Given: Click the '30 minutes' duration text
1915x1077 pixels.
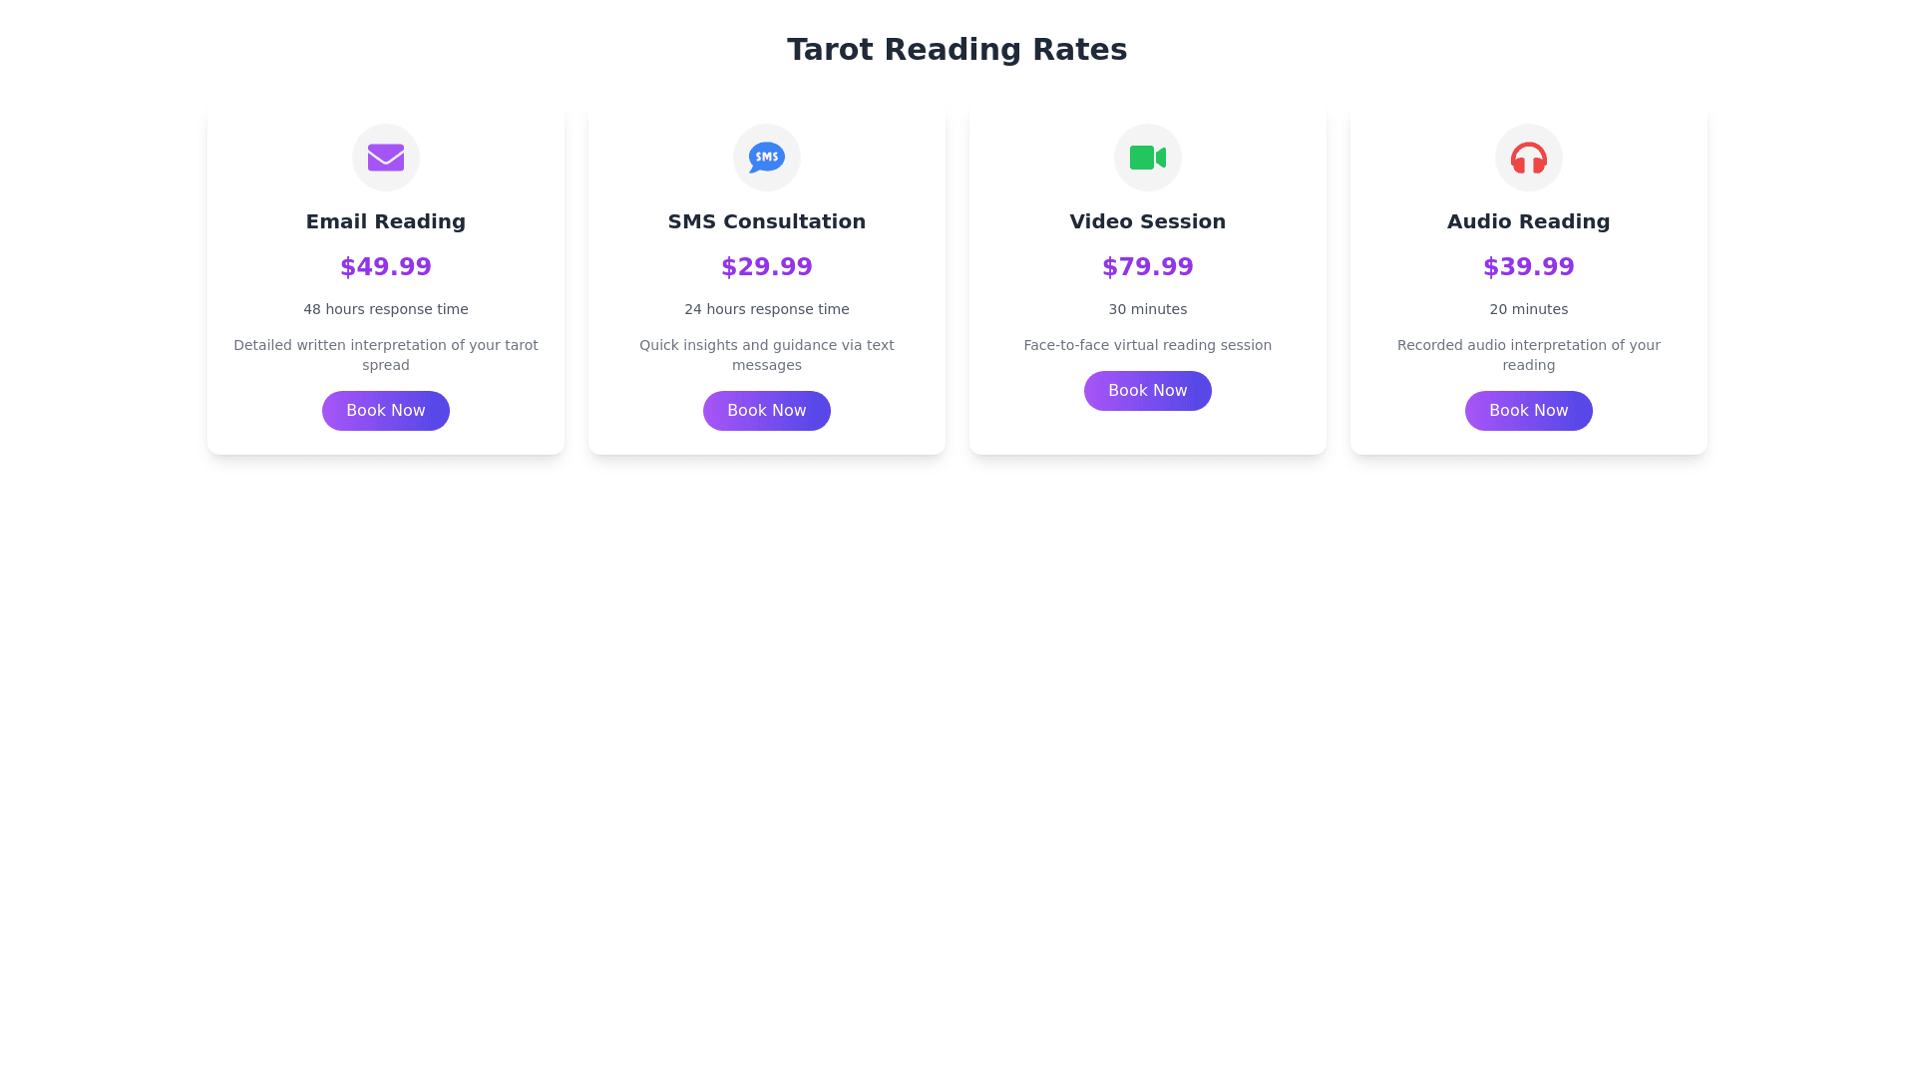Looking at the screenshot, I should pos(1147,309).
